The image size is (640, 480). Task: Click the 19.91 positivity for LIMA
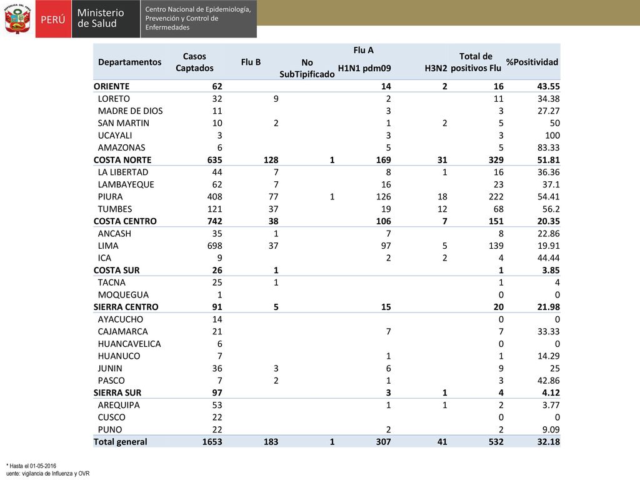point(548,246)
